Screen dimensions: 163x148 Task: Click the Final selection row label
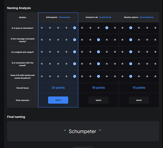[23, 100]
